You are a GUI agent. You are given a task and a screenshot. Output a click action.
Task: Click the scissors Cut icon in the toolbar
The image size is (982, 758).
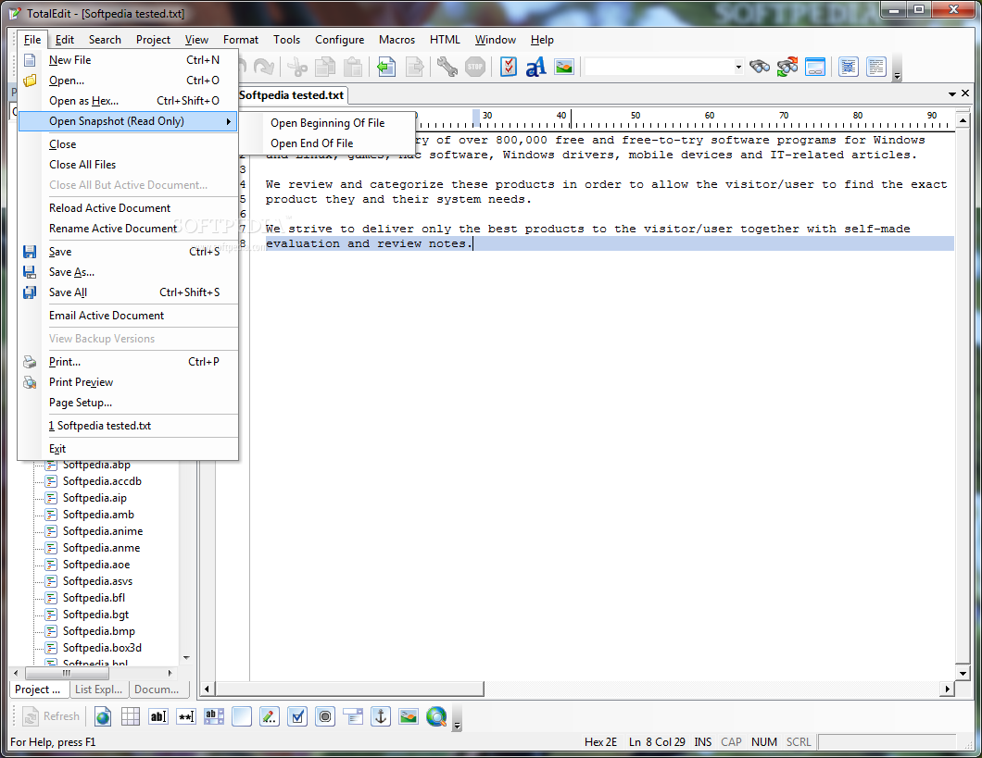click(297, 67)
